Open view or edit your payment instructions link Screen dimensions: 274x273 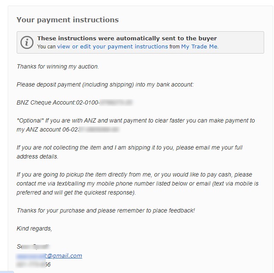point(113,47)
